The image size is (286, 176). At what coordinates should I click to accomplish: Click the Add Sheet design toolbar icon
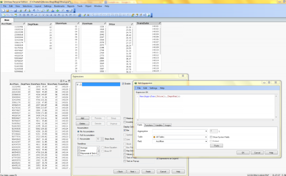coord(3,15)
